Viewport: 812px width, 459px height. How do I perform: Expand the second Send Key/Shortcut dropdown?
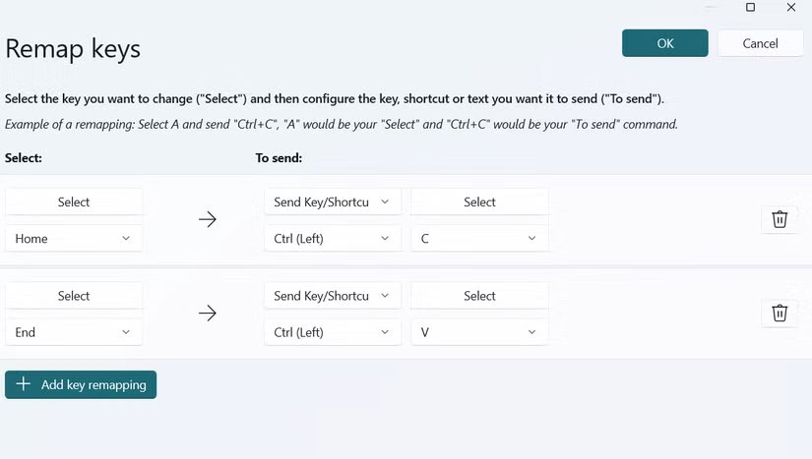(333, 296)
